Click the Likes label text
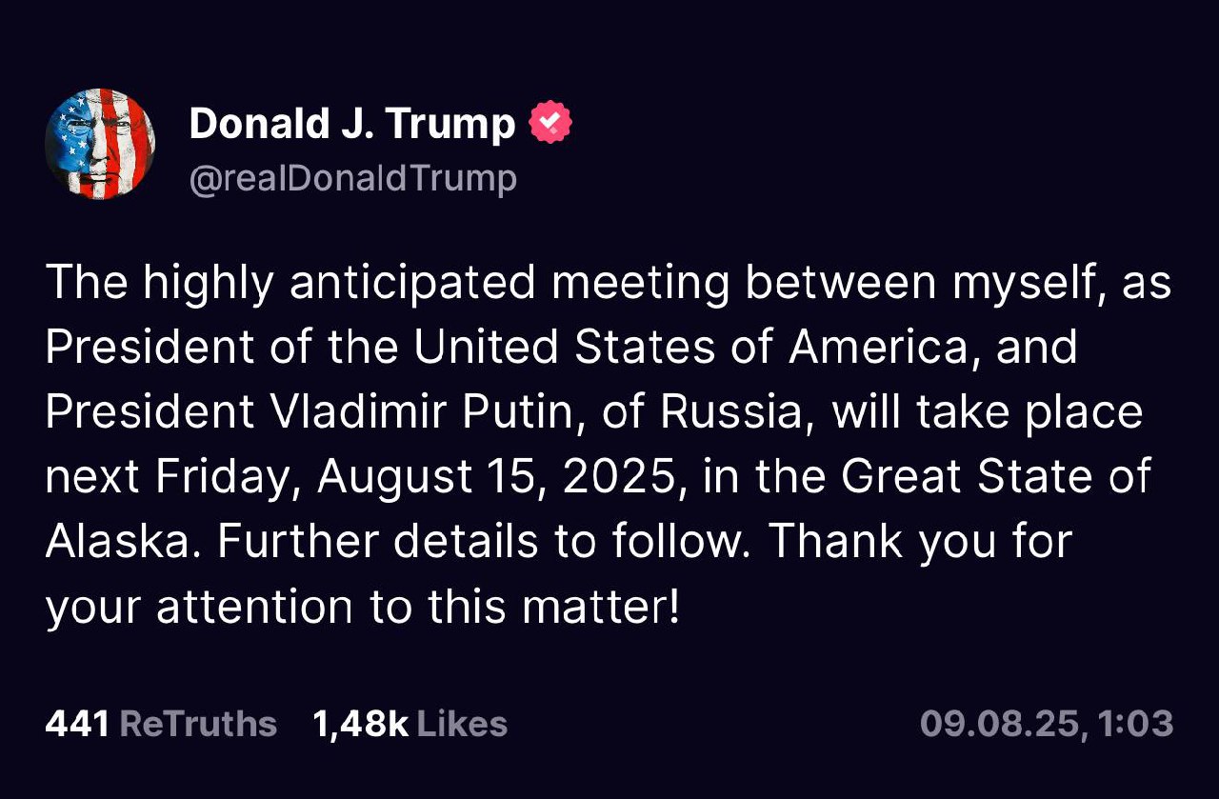This screenshot has height=799, width=1219. point(462,724)
